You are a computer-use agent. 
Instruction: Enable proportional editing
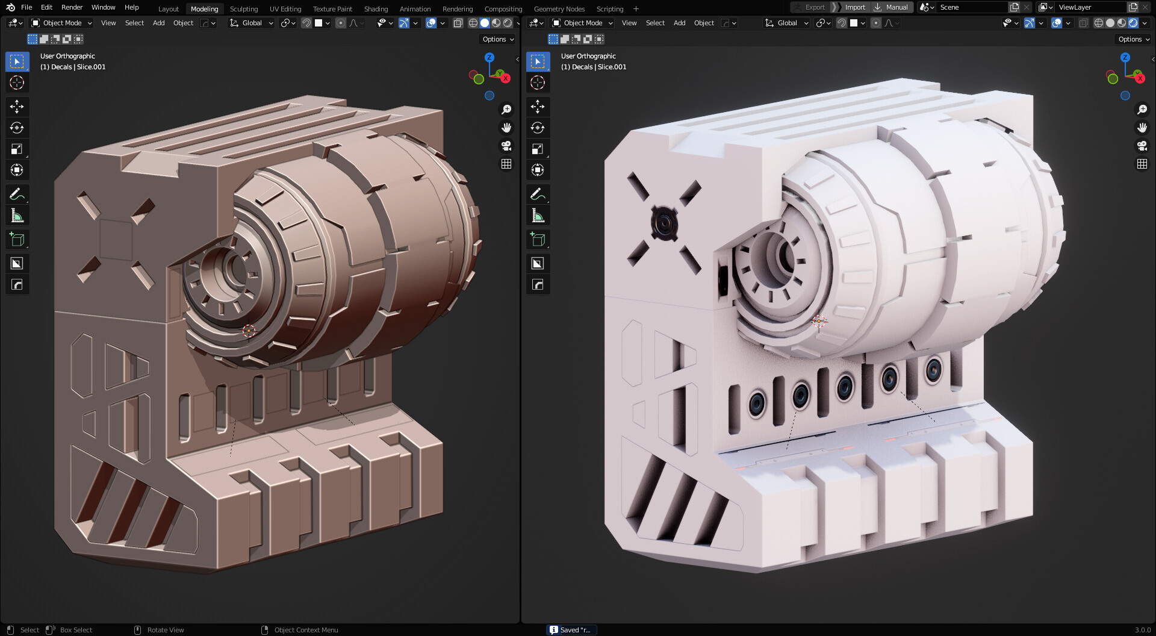(x=340, y=23)
